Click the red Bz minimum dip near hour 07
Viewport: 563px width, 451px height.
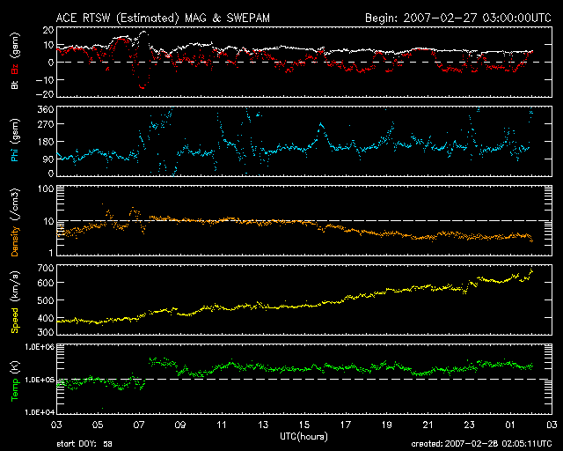pos(143,87)
